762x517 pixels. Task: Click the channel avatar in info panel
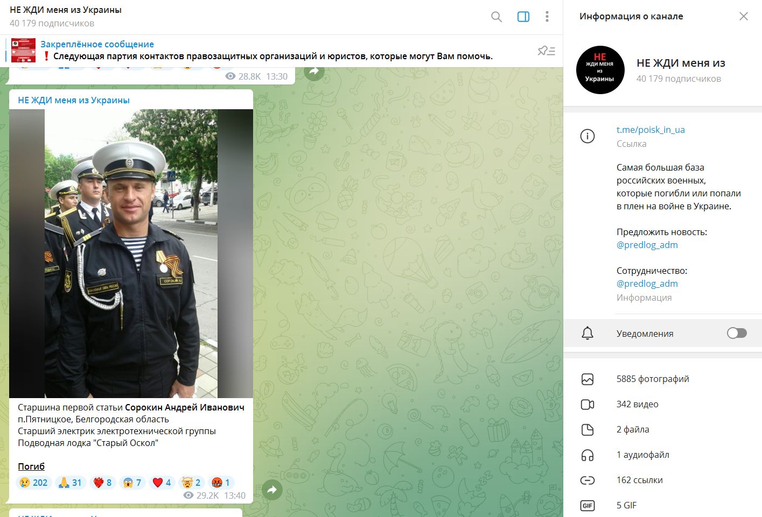[x=600, y=70]
